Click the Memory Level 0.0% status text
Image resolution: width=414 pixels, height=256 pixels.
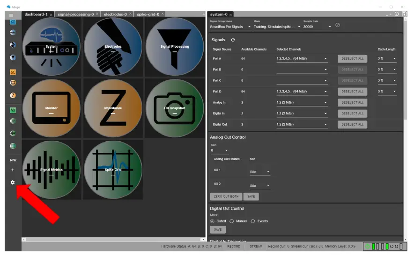point(340,247)
